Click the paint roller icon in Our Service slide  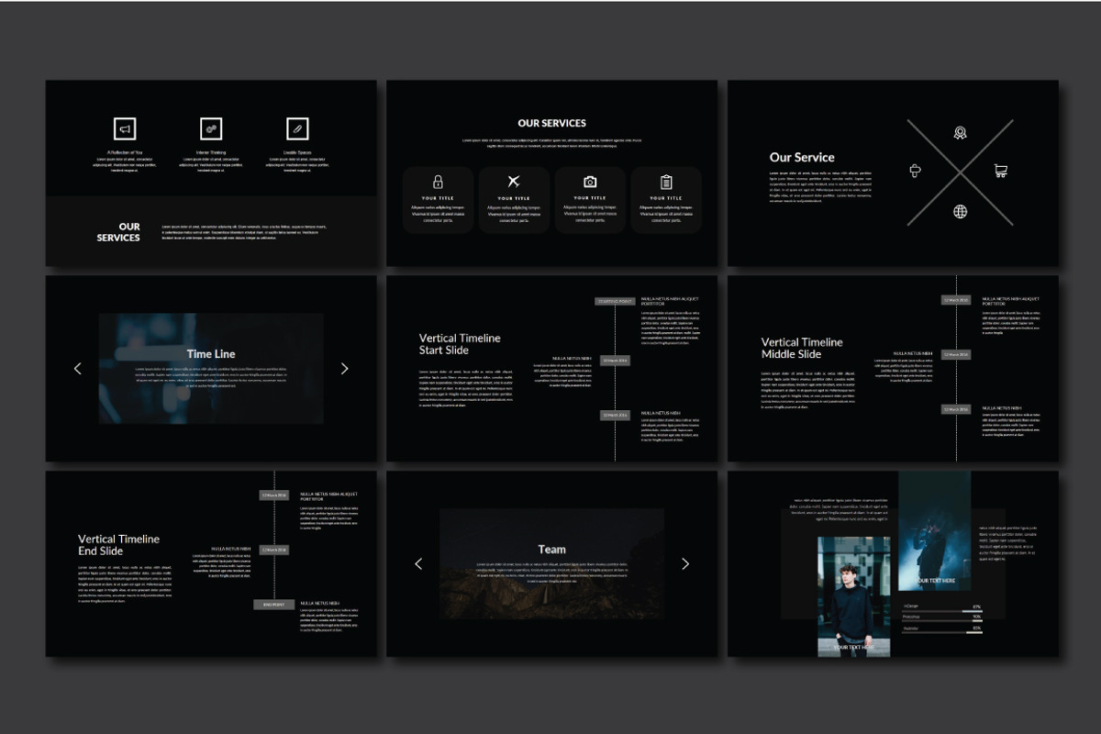(x=915, y=171)
